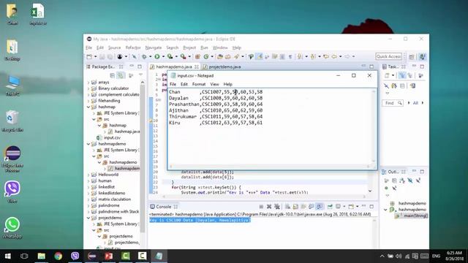
Task: Select matrix claculation project
Action: click(x=111, y=199)
